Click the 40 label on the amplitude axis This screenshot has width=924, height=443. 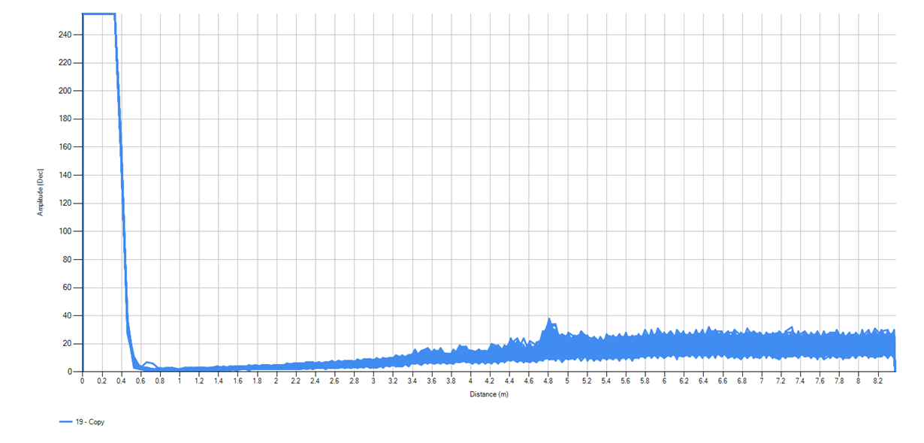click(x=68, y=315)
